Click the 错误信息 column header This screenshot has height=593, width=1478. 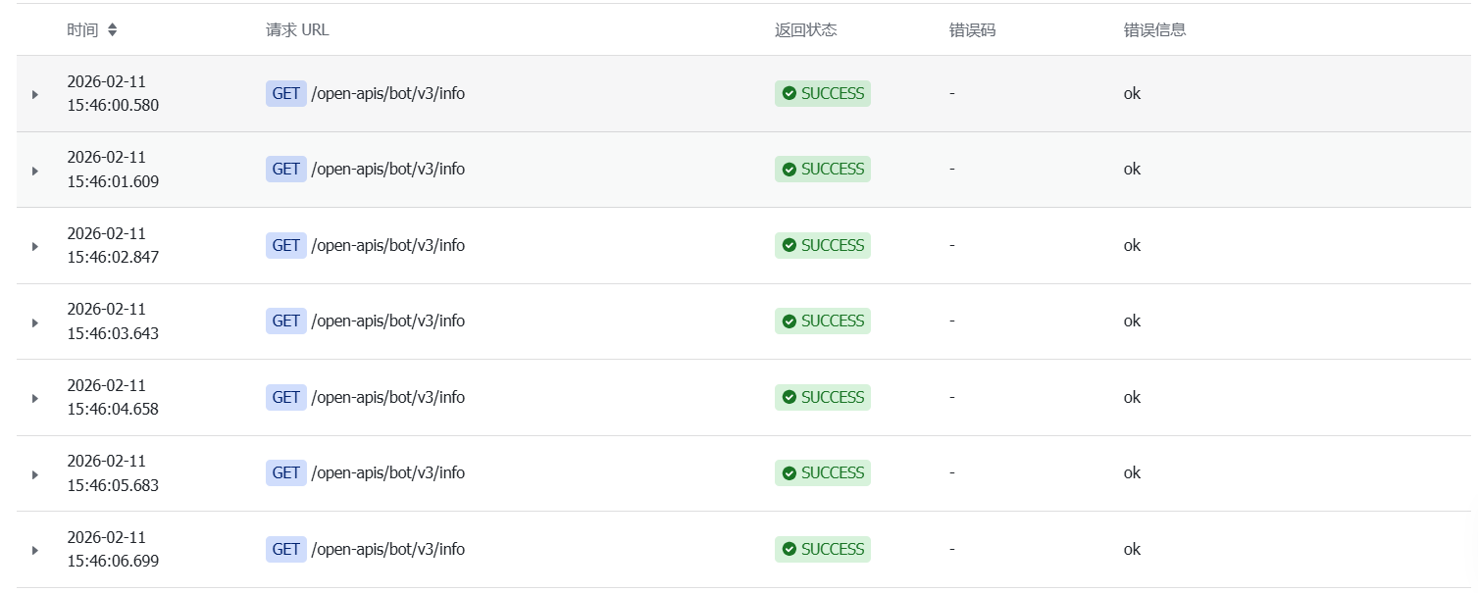[x=1155, y=29]
